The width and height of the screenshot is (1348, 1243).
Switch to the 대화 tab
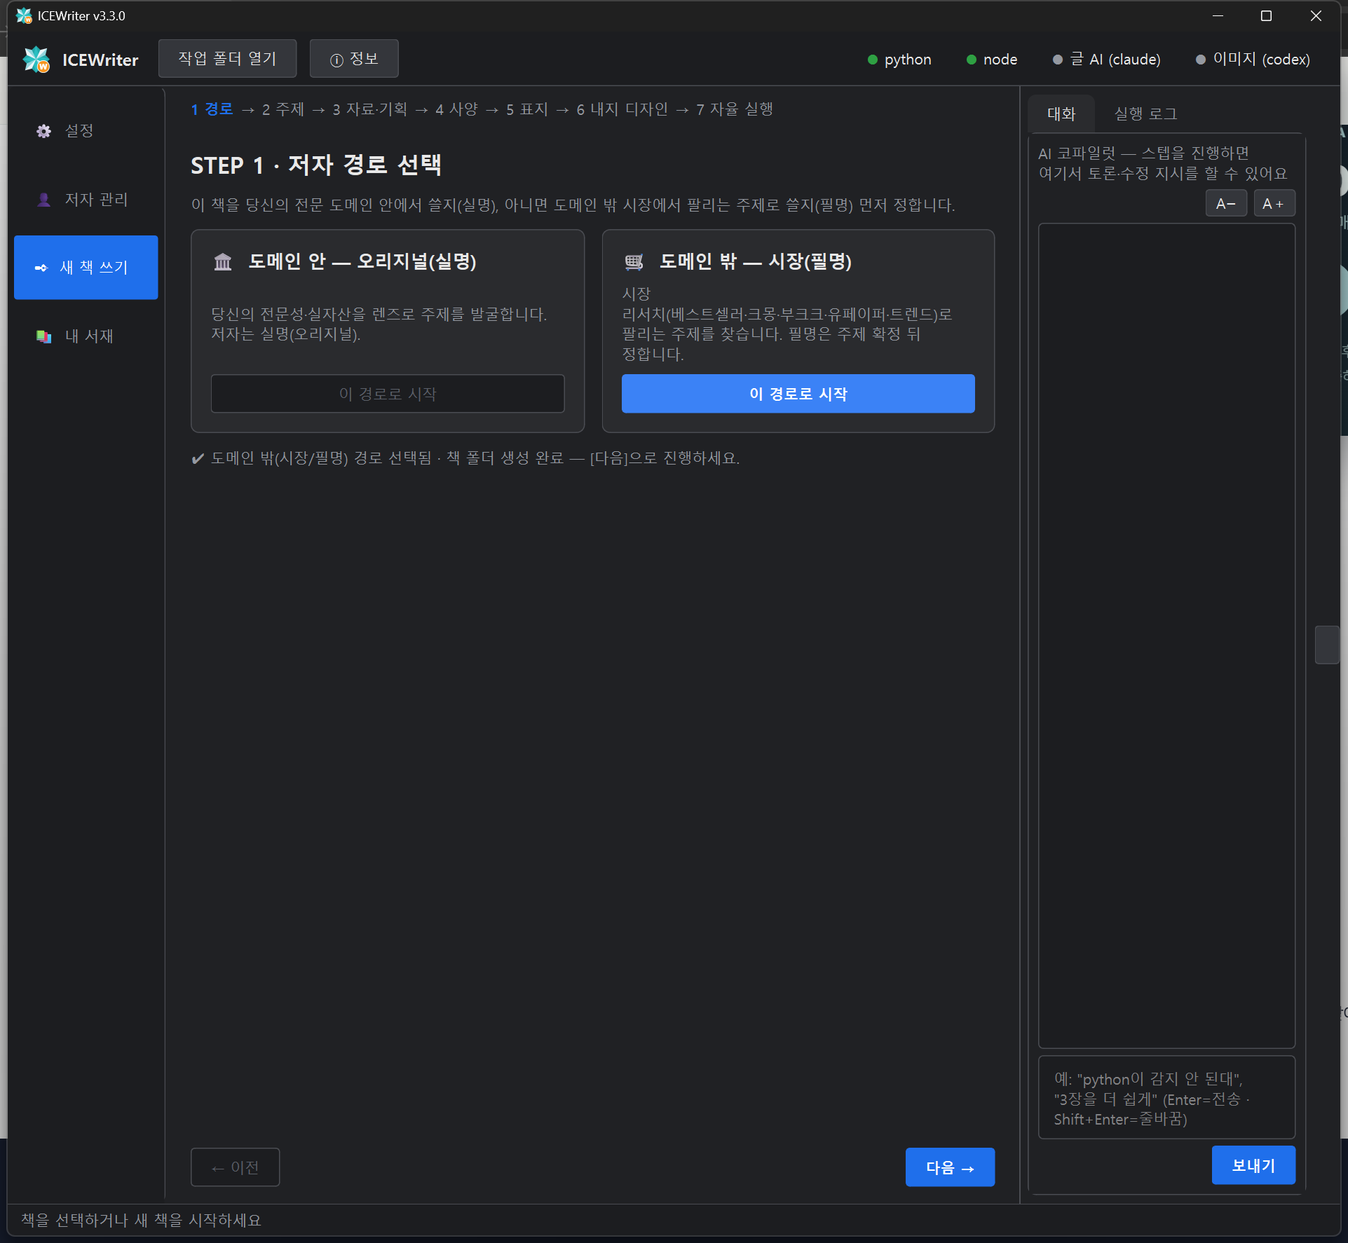click(1061, 114)
